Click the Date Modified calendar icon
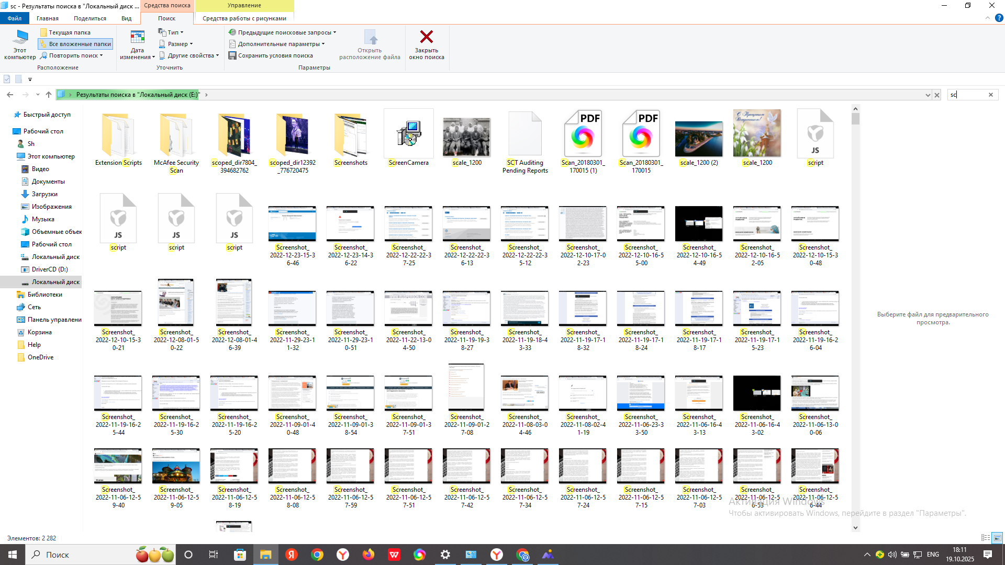Screen dimensions: 1005x565 tap(137, 38)
